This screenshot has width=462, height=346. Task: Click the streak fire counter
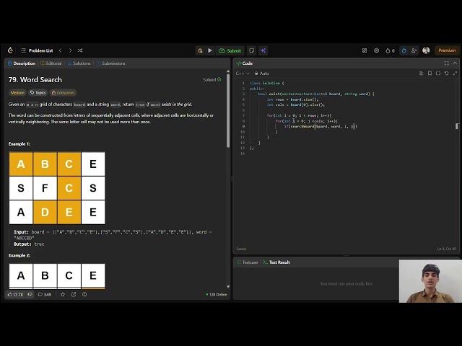click(390, 50)
